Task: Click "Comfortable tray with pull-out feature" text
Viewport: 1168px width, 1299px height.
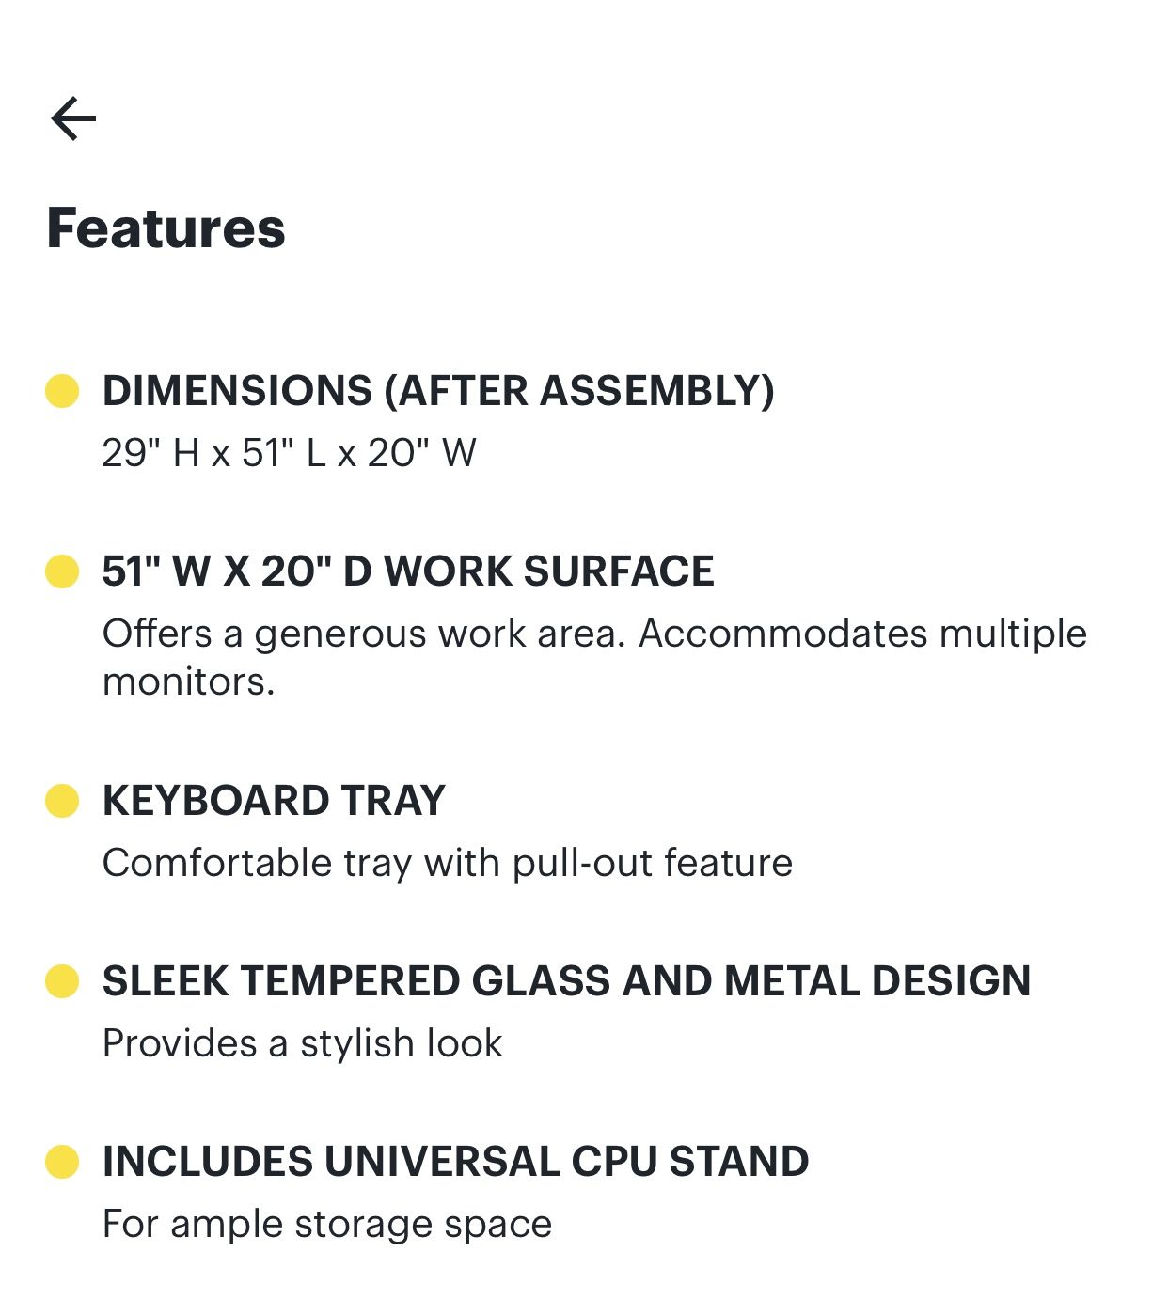Action: click(447, 863)
